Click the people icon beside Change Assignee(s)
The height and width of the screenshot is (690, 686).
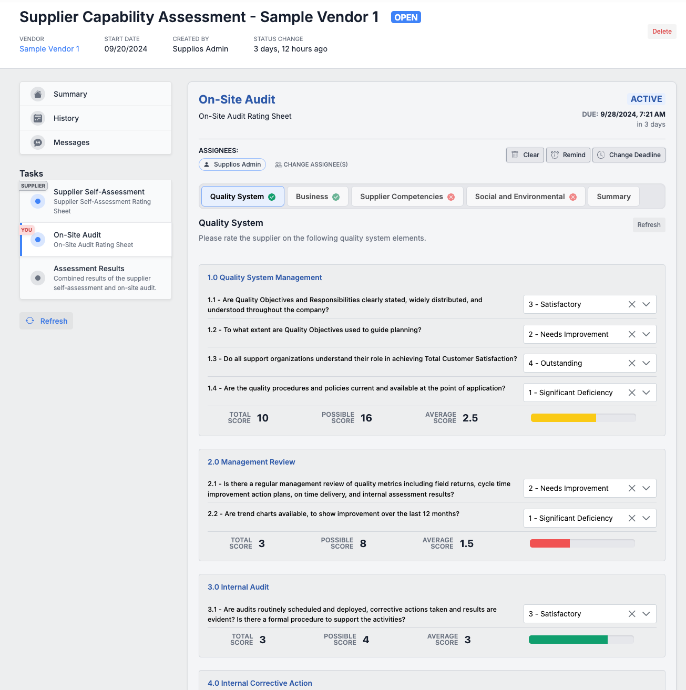[279, 164]
